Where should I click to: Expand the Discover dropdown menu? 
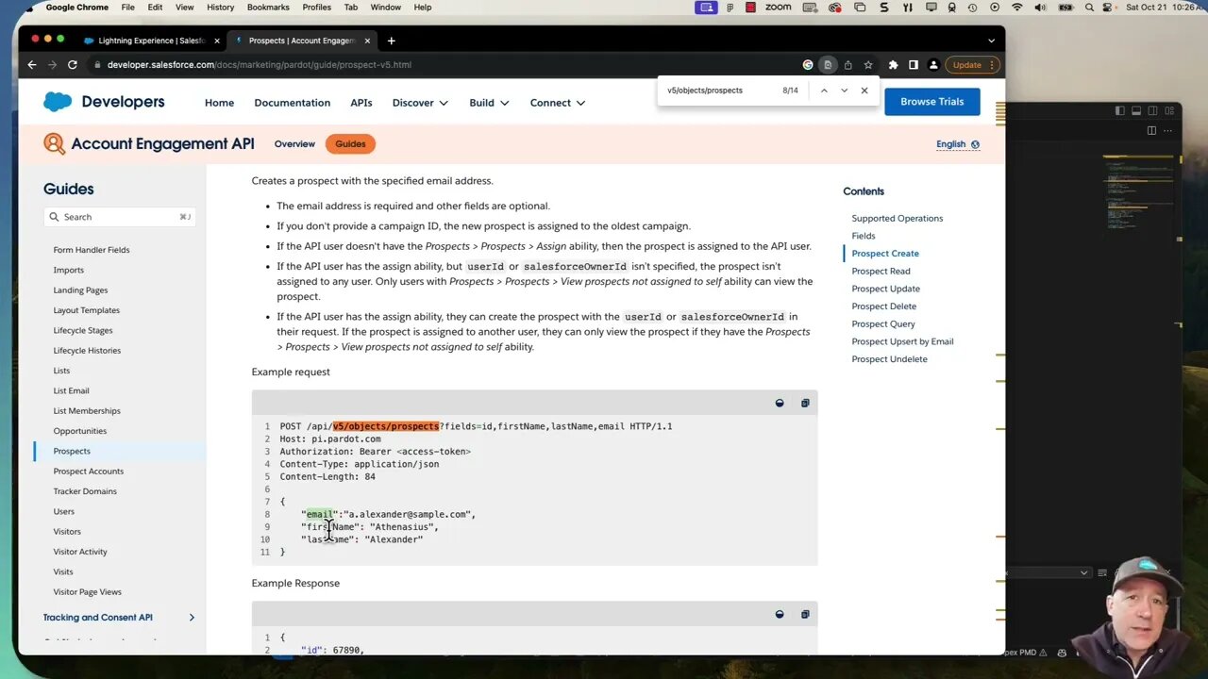point(420,103)
